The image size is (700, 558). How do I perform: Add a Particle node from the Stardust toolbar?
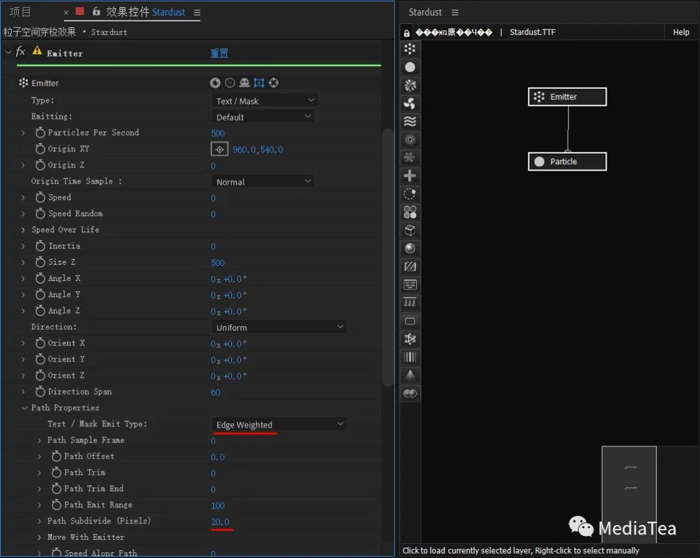click(x=410, y=67)
